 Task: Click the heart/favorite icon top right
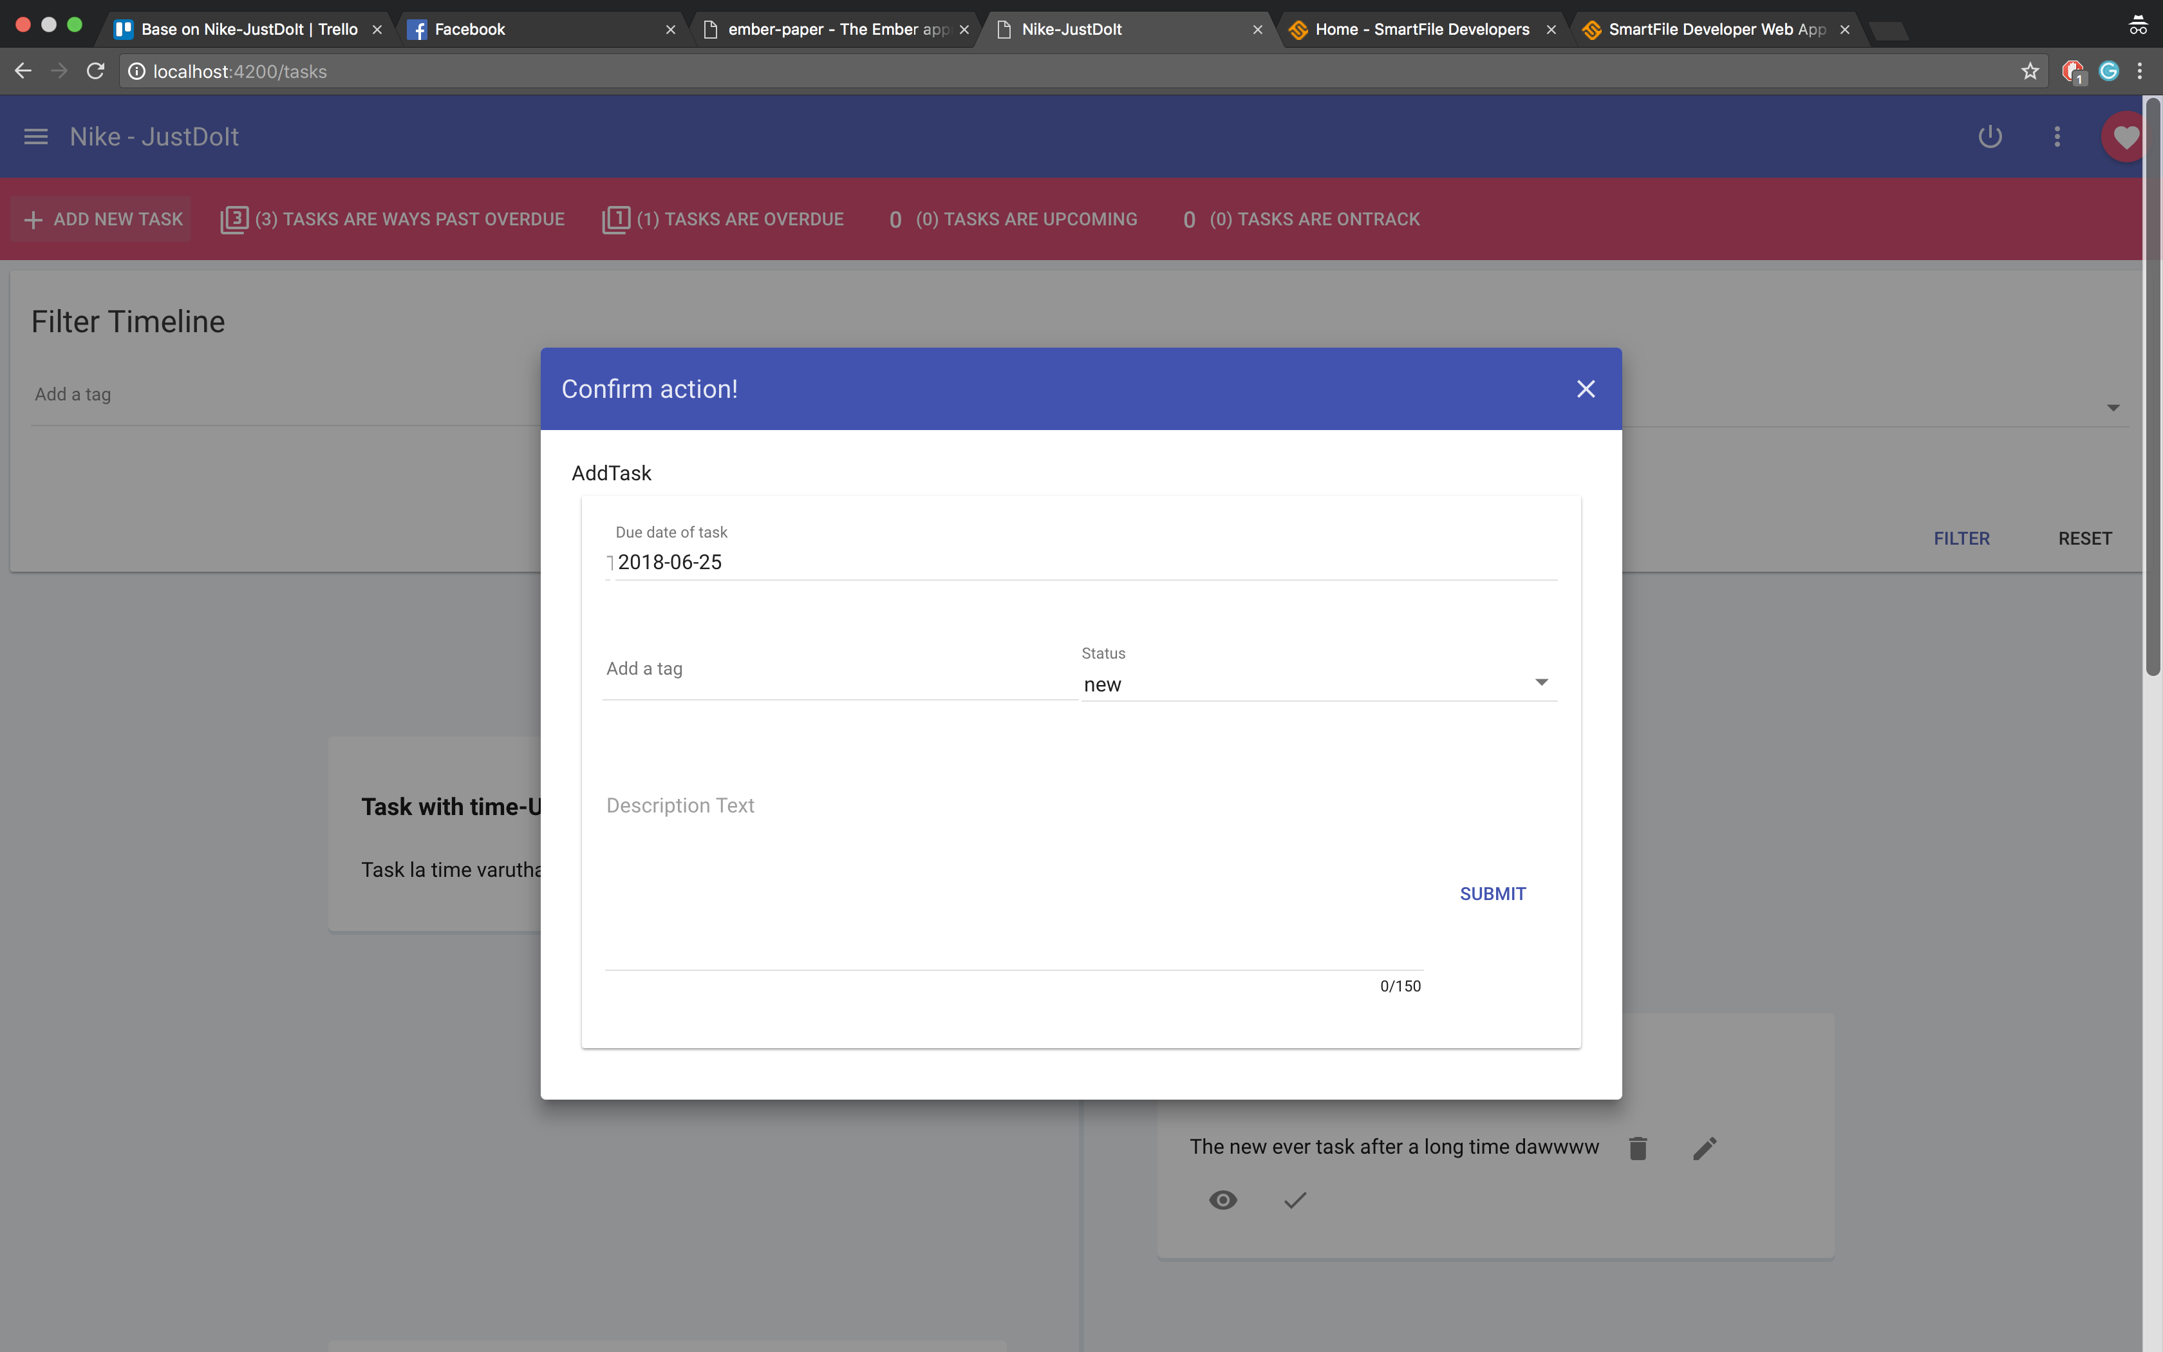(x=2126, y=137)
